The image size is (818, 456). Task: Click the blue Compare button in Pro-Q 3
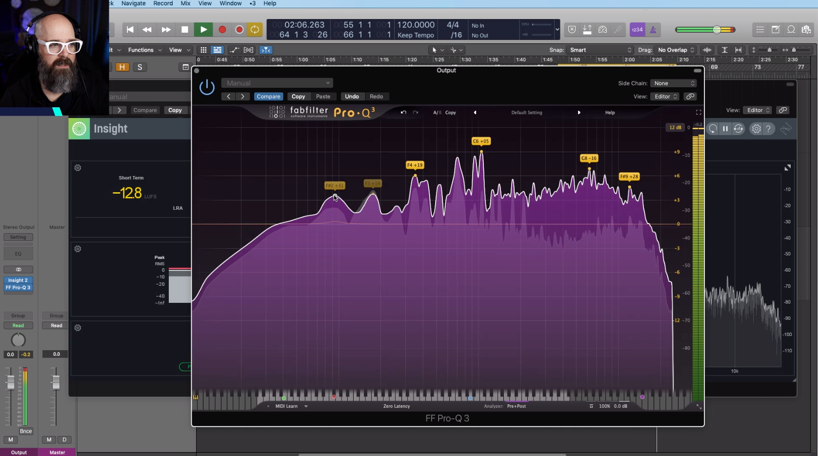(268, 97)
